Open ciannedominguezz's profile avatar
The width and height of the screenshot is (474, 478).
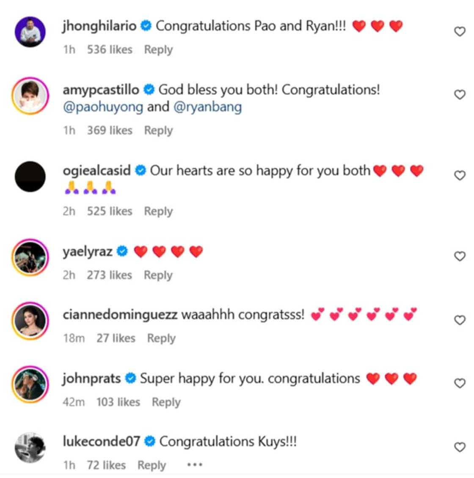[x=30, y=321]
